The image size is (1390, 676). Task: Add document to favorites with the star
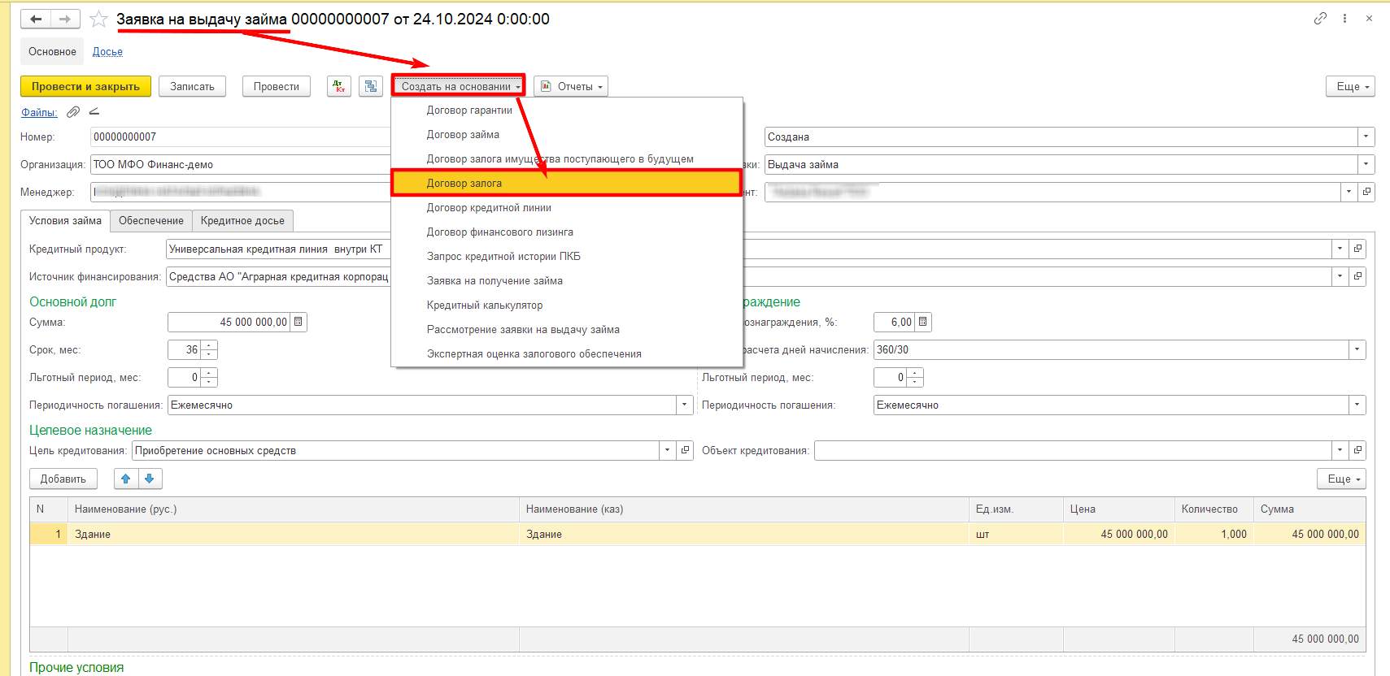click(x=98, y=19)
